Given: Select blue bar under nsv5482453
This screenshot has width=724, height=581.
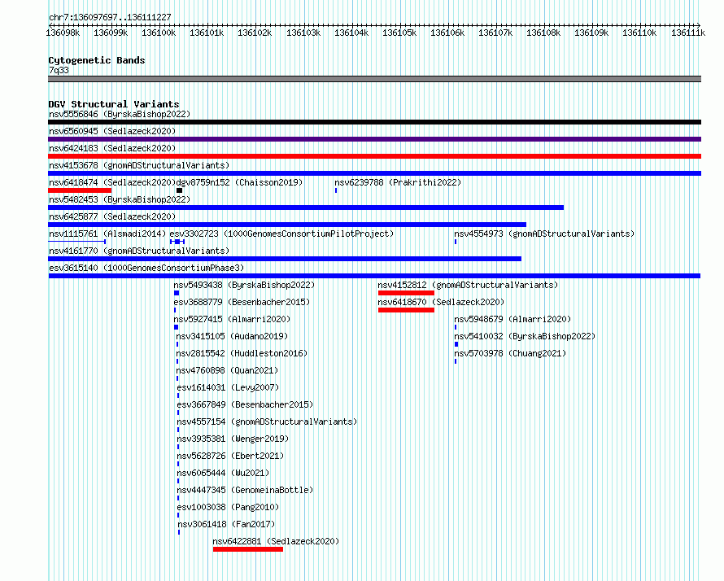Looking at the screenshot, I should [x=306, y=207].
